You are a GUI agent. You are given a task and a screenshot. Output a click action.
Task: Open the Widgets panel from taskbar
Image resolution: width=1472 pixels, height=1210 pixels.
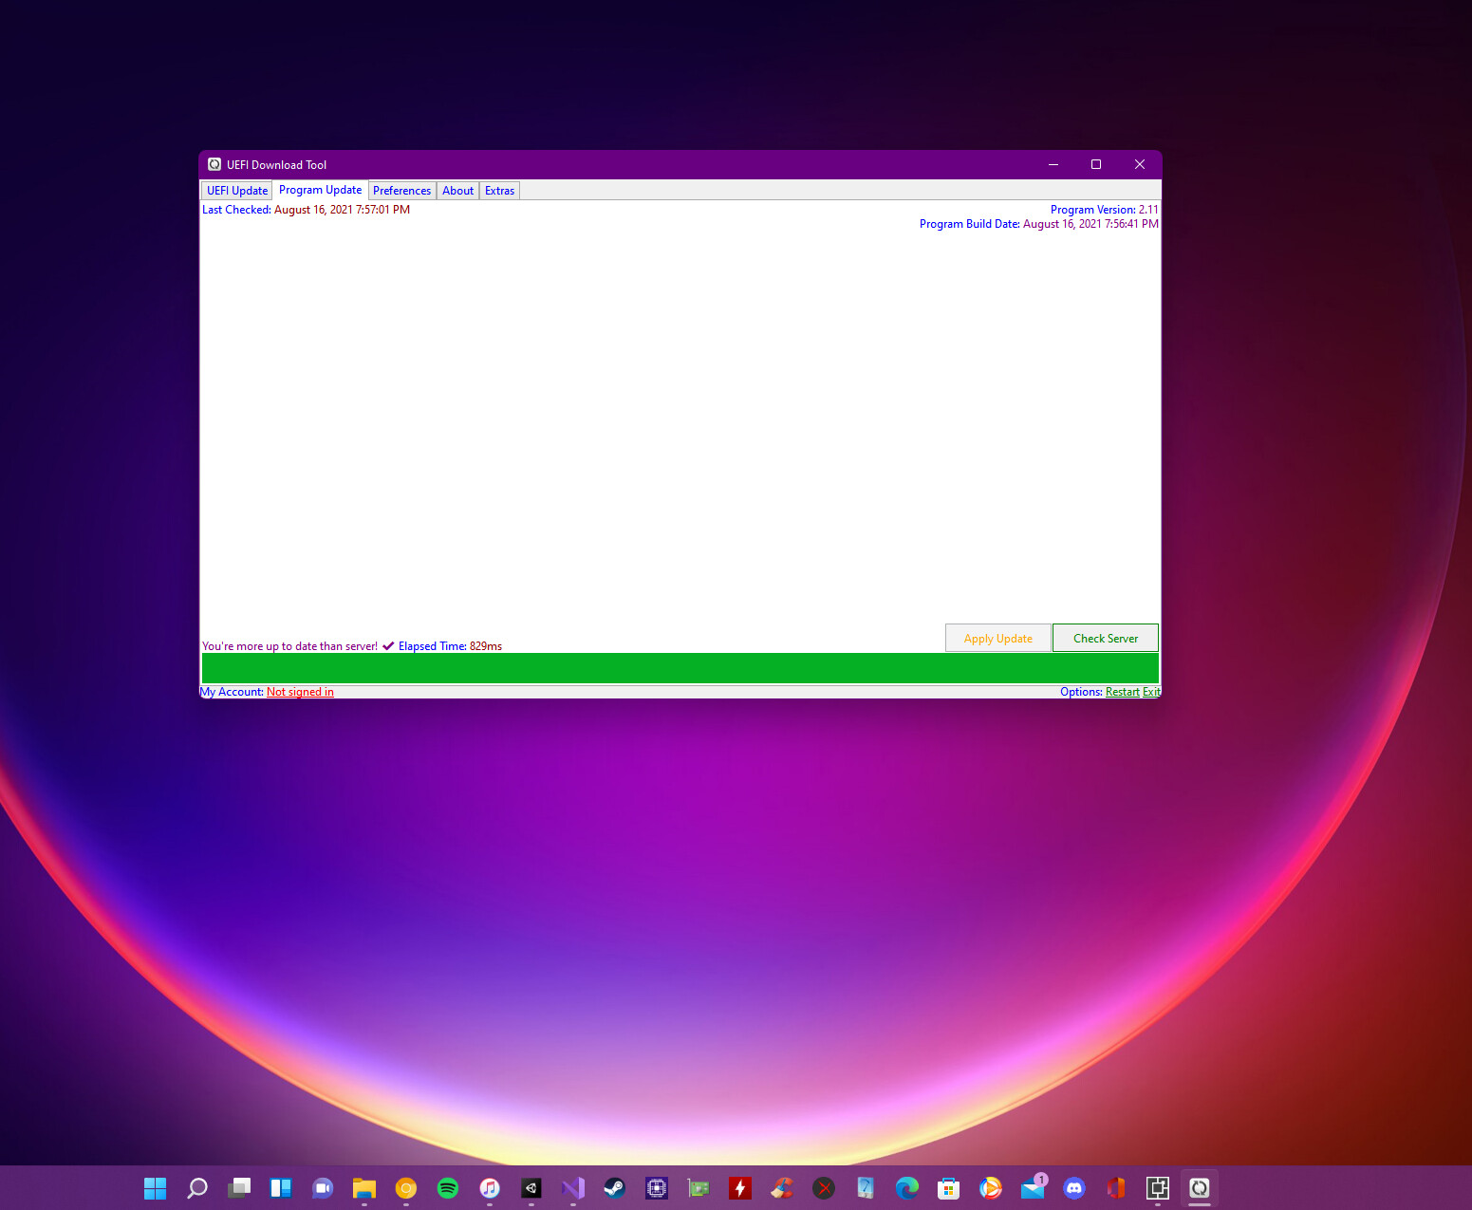tap(281, 1188)
